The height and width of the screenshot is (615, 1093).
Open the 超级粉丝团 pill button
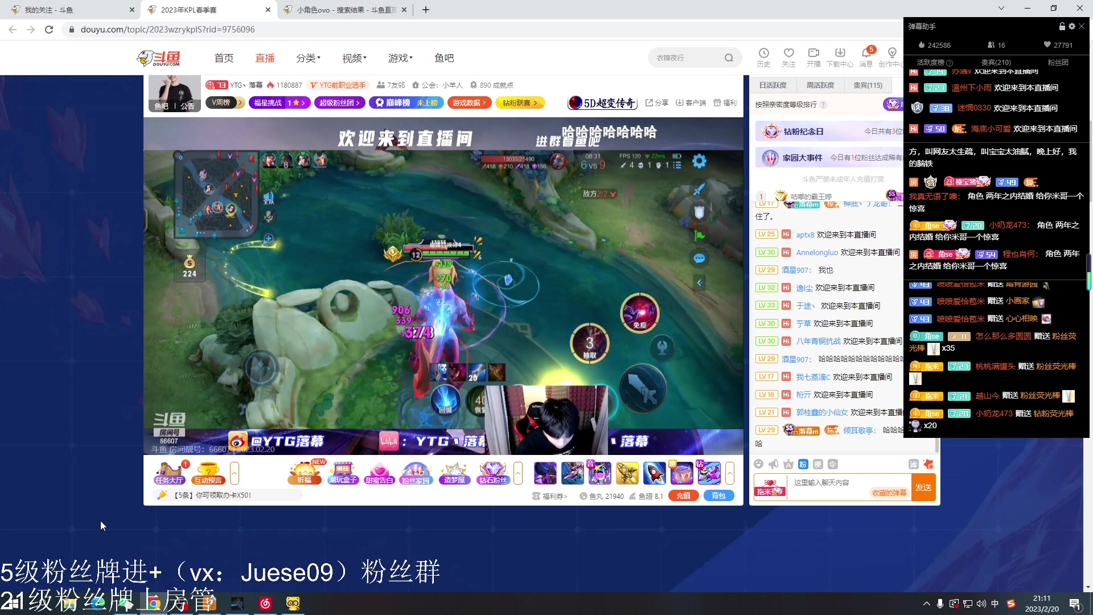click(339, 102)
